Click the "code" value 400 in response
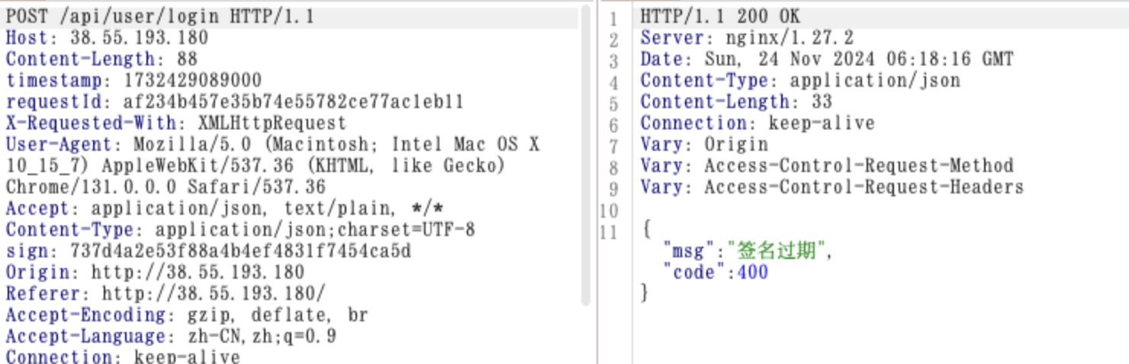The image size is (1129, 364). [753, 272]
